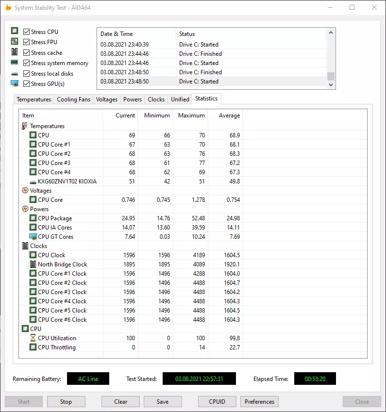
Task: Click the Date & Time log column header
Action: (136, 34)
